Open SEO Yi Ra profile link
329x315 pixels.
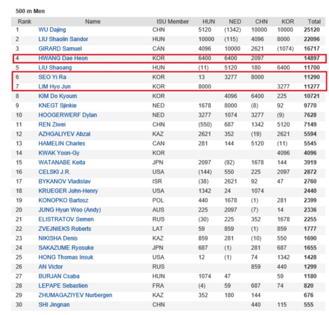(x=52, y=77)
